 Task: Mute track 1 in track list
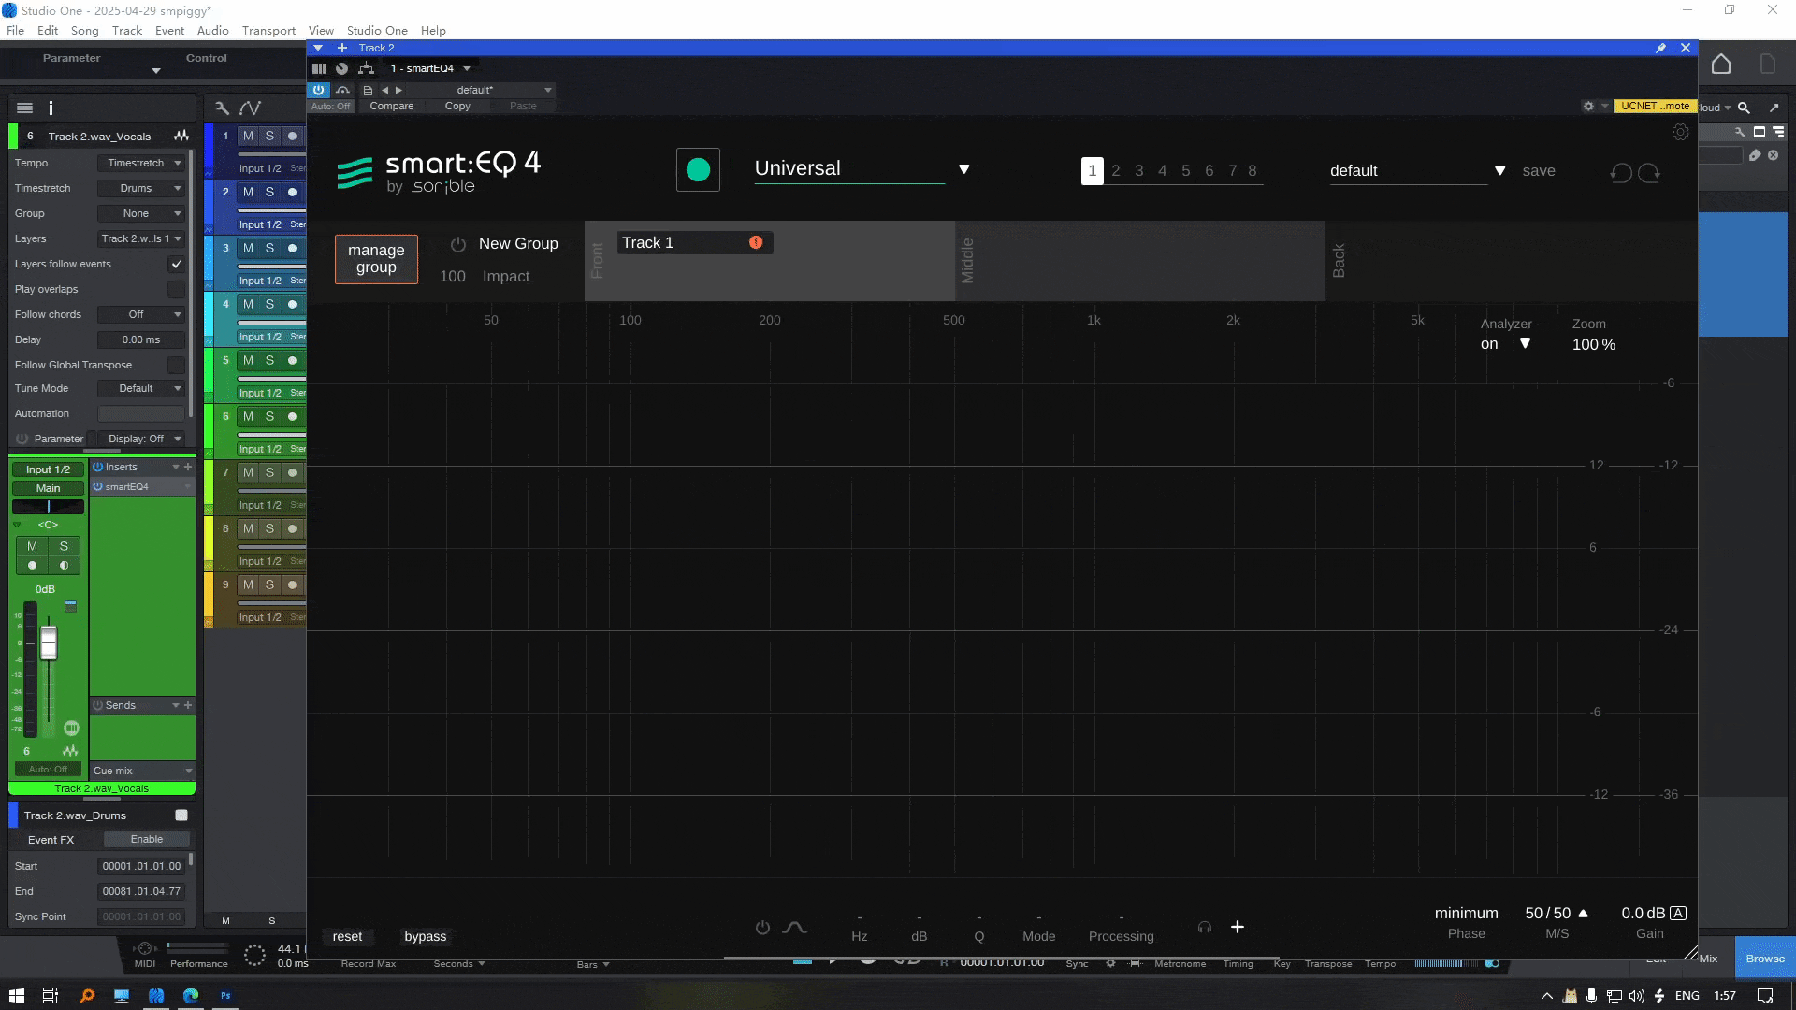[248, 136]
